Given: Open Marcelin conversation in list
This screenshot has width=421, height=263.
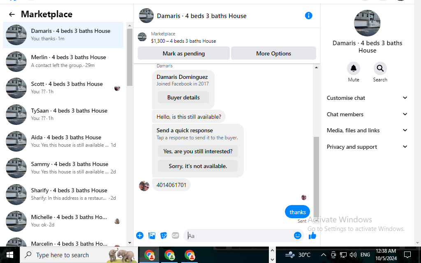Looking at the screenshot, I should [x=63, y=242].
